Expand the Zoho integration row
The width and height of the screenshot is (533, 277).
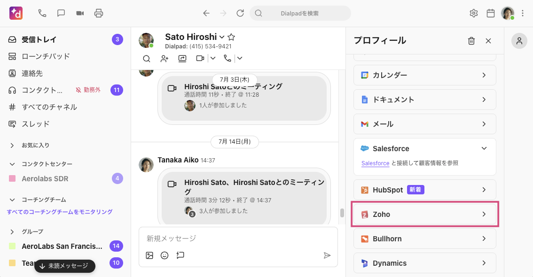pyautogui.click(x=425, y=214)
